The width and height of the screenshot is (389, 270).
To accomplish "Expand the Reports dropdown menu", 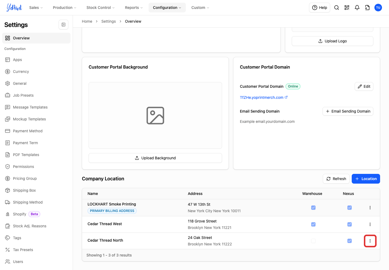I will (134, 8).
